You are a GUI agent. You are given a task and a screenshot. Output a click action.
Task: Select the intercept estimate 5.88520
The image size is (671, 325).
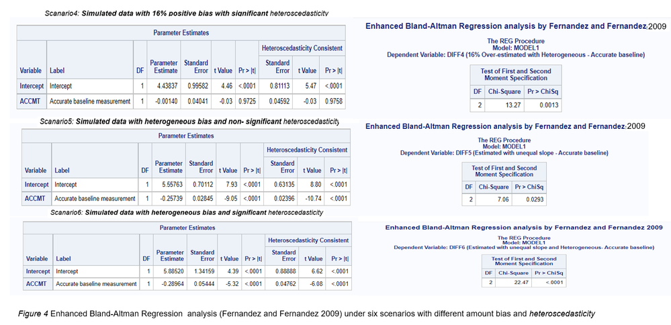point(172,271)
